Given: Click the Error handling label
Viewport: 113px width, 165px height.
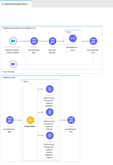Looking at the screenshot, I should pyautogui.click(x=9, y=72).
